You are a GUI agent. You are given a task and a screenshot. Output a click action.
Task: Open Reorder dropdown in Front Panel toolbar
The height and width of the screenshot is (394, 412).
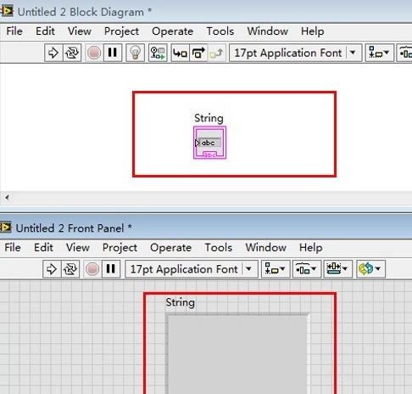(x=370, y=269)
